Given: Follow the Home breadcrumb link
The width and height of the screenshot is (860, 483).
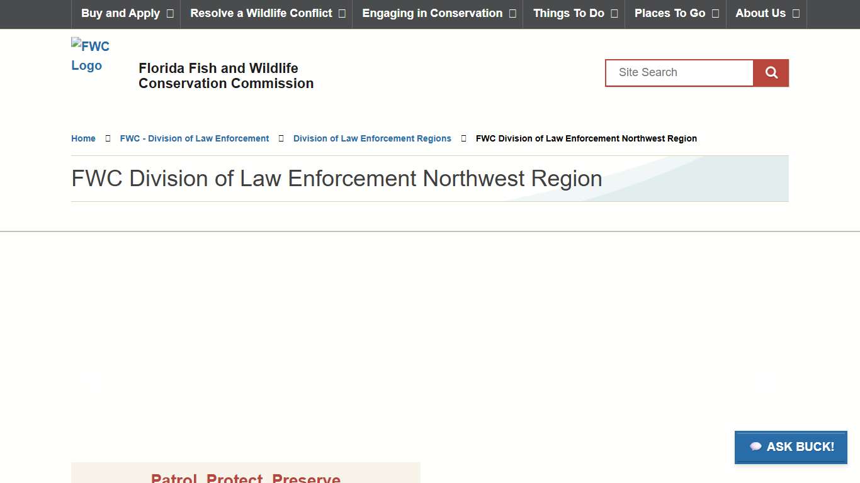Looking at the screenshot, I should pyautogui.click(x=82, y=138).
